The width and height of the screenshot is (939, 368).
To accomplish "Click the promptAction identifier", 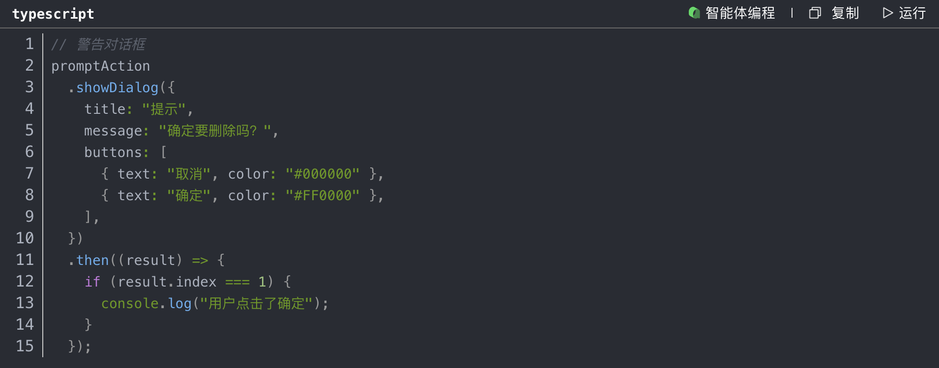I will (101, 66).
